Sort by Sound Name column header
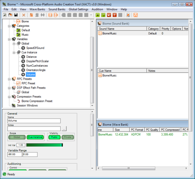Screen dimensions: 195x179 click(x=122, y=29)
